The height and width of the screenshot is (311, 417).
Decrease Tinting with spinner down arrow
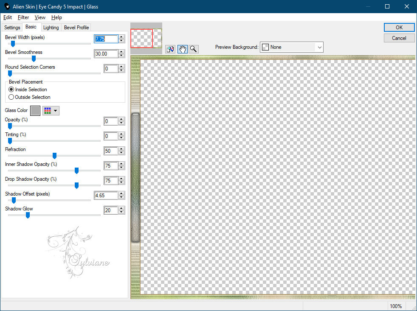coord(121,138)
